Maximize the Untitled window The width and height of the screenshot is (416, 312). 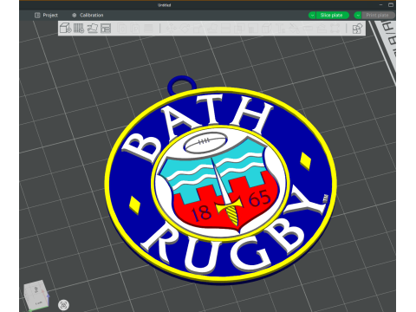tap(391, 5)
